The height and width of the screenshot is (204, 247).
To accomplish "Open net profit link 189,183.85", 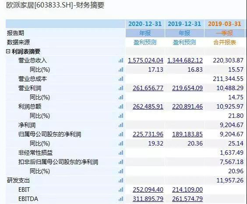I will pos(187,134).
